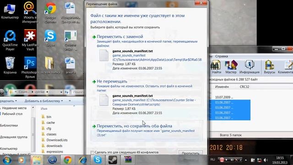Close the Перемещение файла dialog
This screenshot has height=165, width=293.
tap(201, 3)
